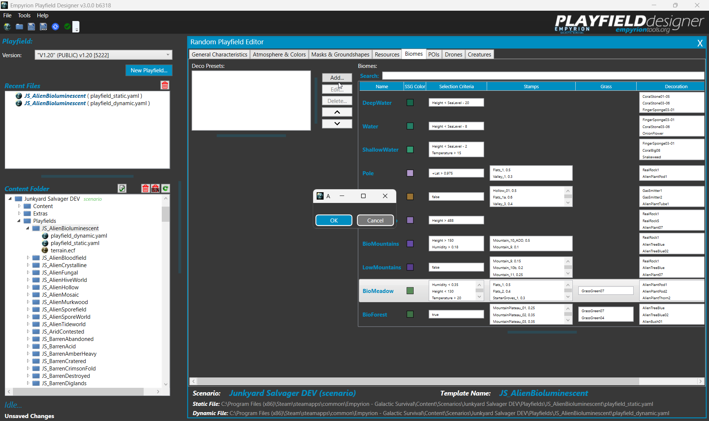Viewport: 709px width, 421px height.
Task: Switch to the Creatures tab
Action: tap(479, 54)
